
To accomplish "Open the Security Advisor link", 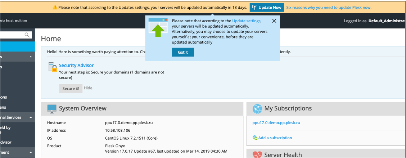I will click(x=76, y=66).
